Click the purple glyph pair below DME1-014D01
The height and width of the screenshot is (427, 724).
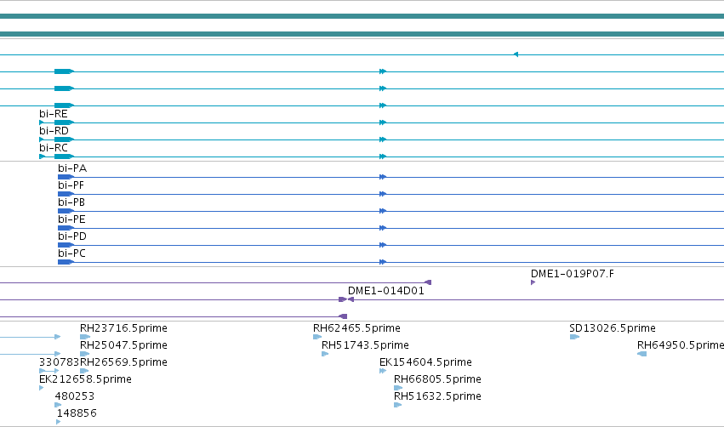coord(346,299)
